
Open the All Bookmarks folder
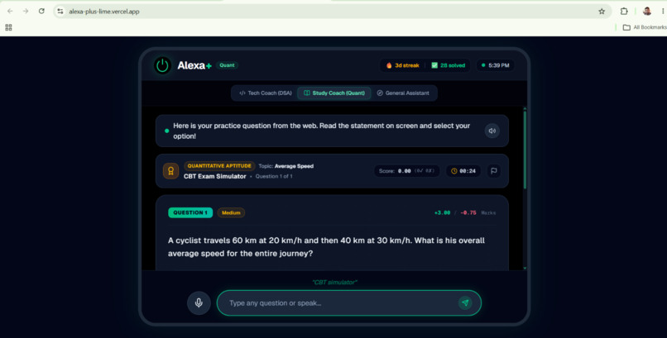645,27
